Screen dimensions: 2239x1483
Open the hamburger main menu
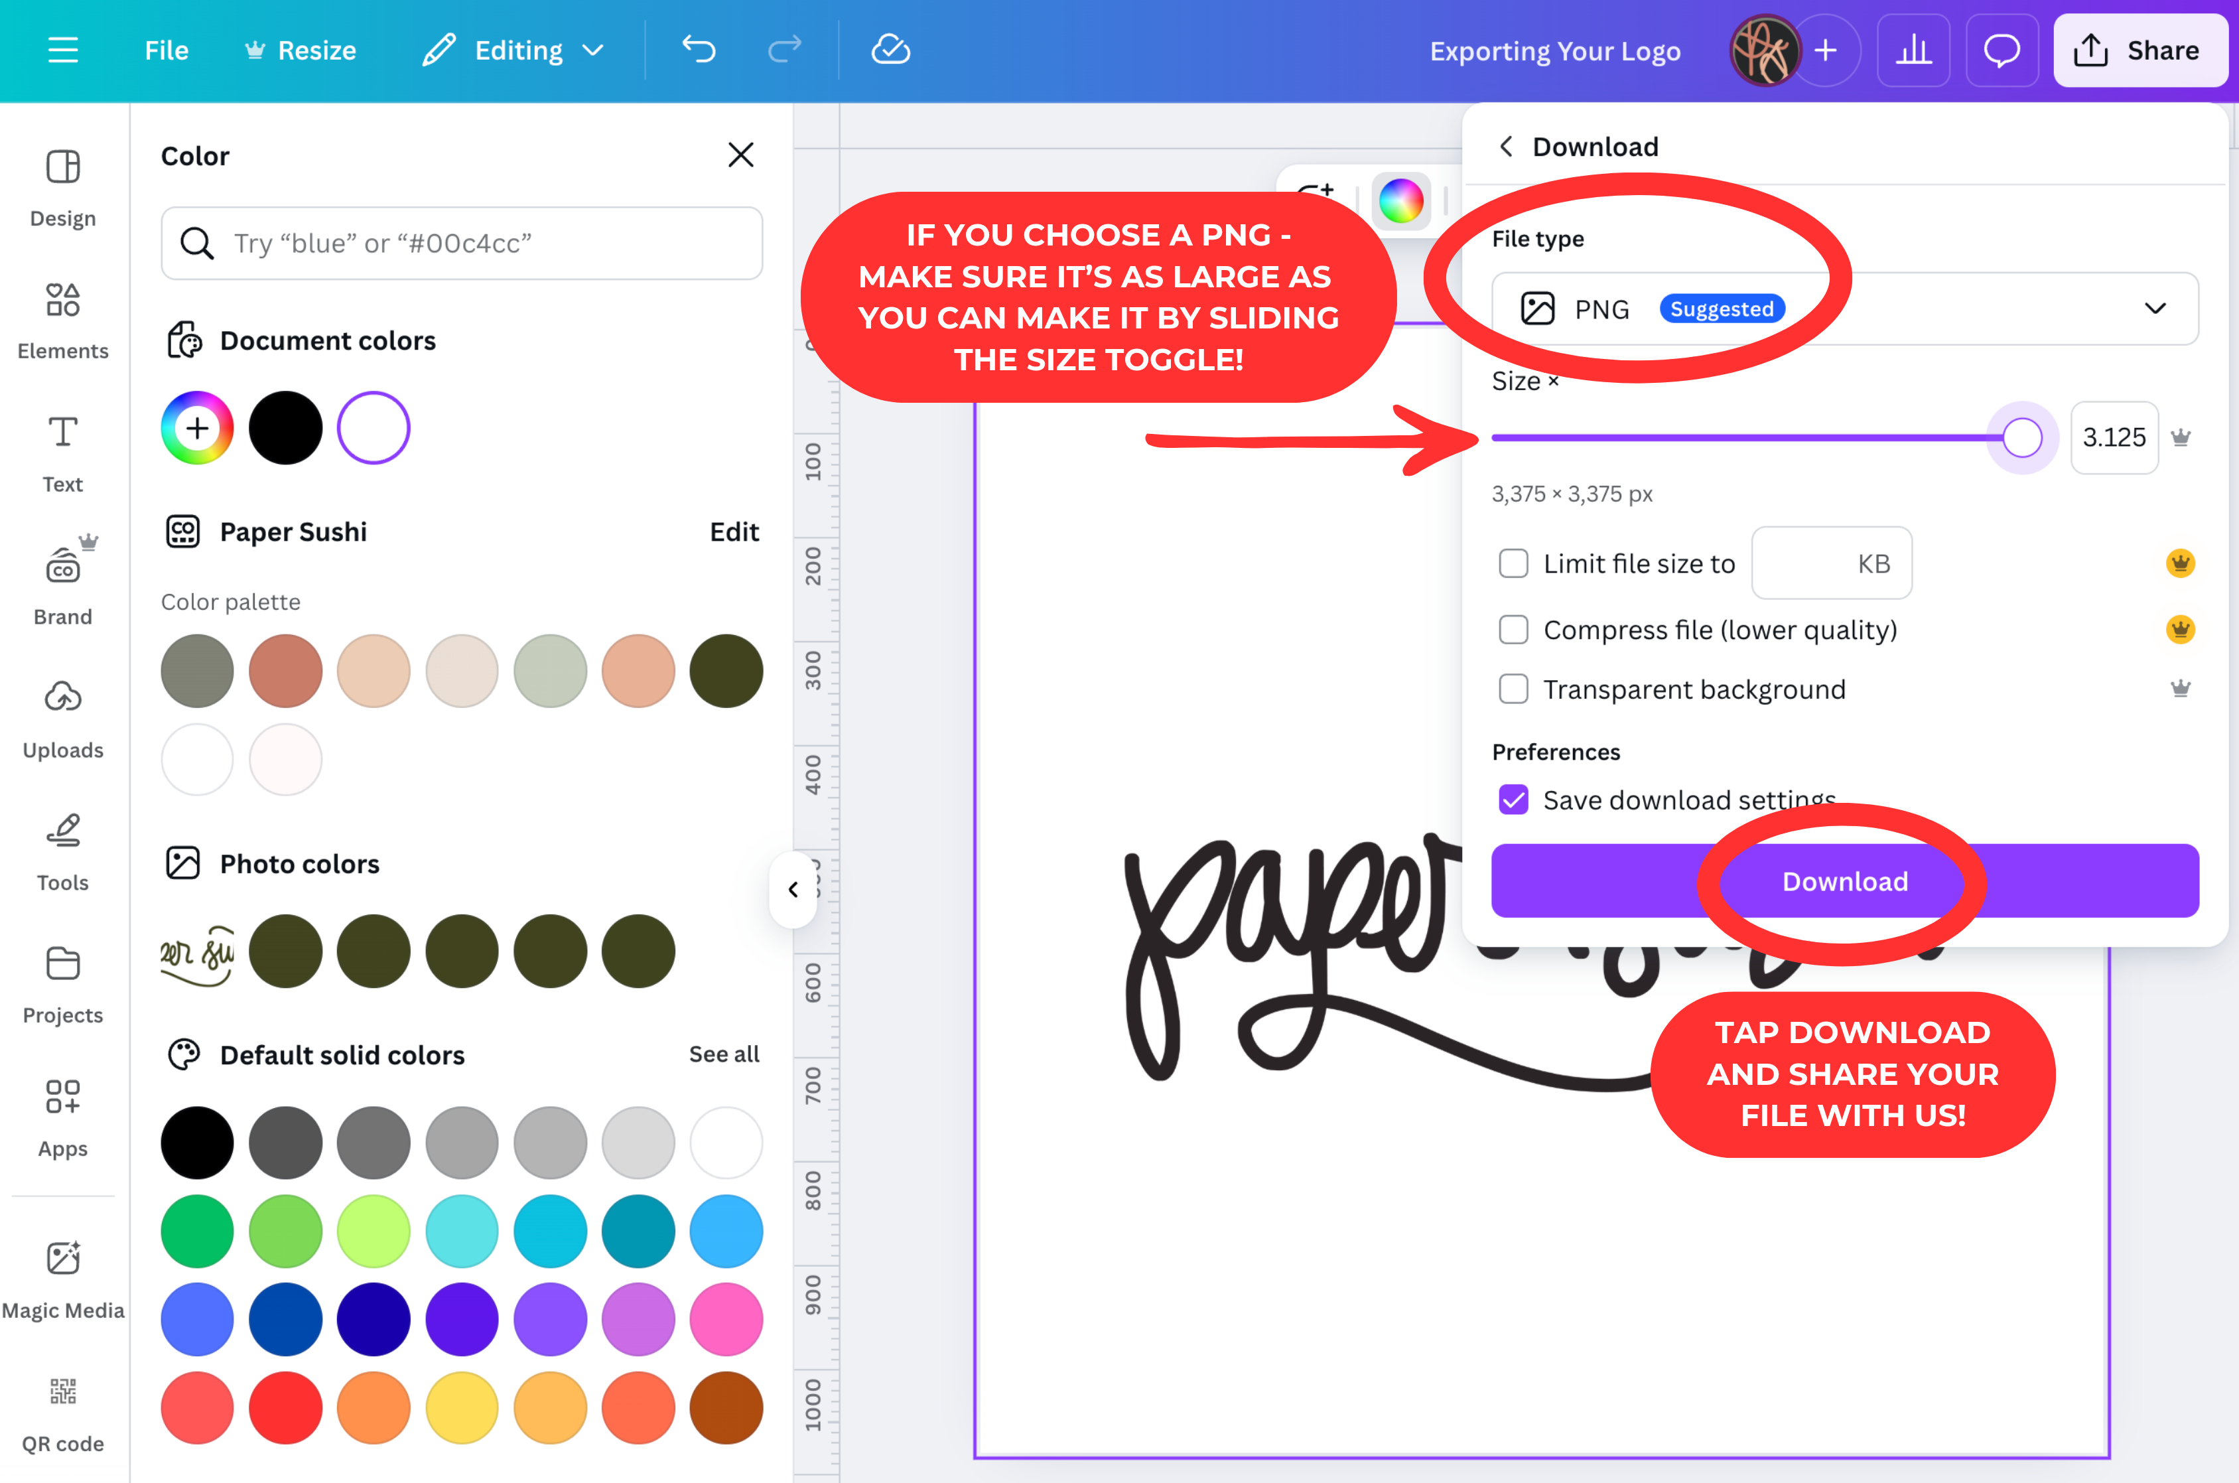point(62,49)
